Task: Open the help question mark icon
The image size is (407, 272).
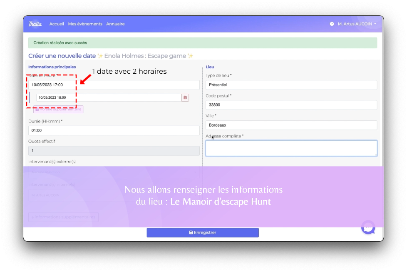Action: [332, 24]
